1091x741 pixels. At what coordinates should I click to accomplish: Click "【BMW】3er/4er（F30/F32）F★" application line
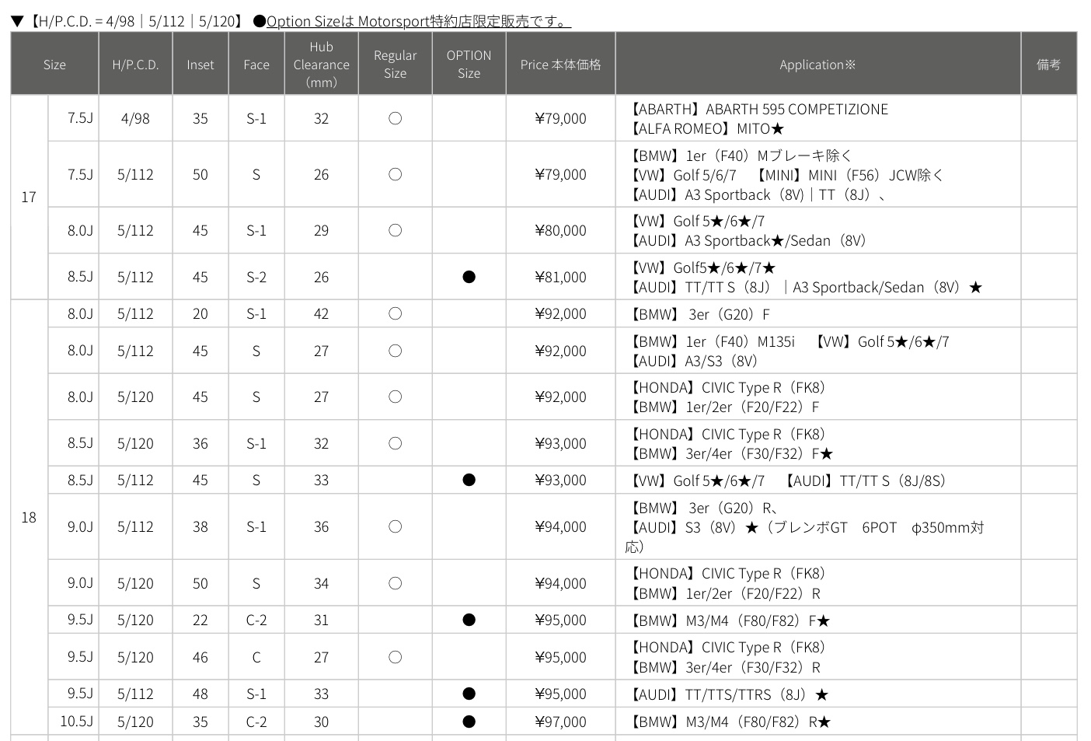(730, 453)
